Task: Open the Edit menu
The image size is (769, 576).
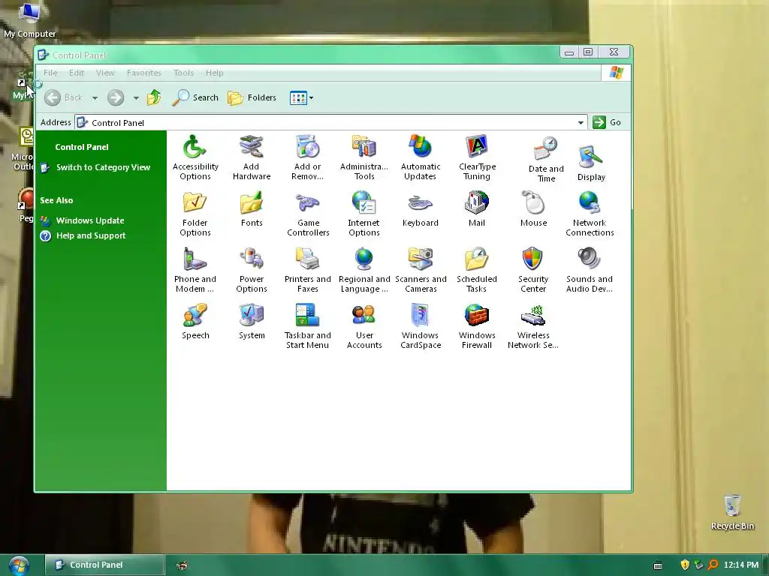Action: click(76, 73)
